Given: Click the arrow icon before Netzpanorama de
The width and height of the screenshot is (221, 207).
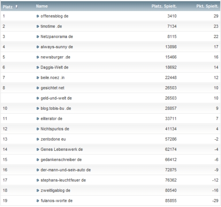Looking at the screenshot, I should 38,37.
